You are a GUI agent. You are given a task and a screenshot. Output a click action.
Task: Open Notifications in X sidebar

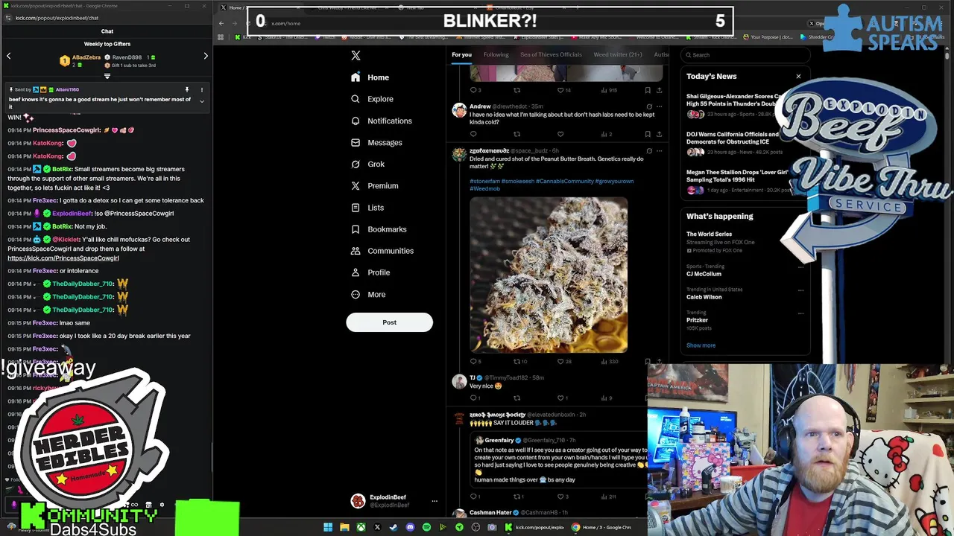[381, 121]
